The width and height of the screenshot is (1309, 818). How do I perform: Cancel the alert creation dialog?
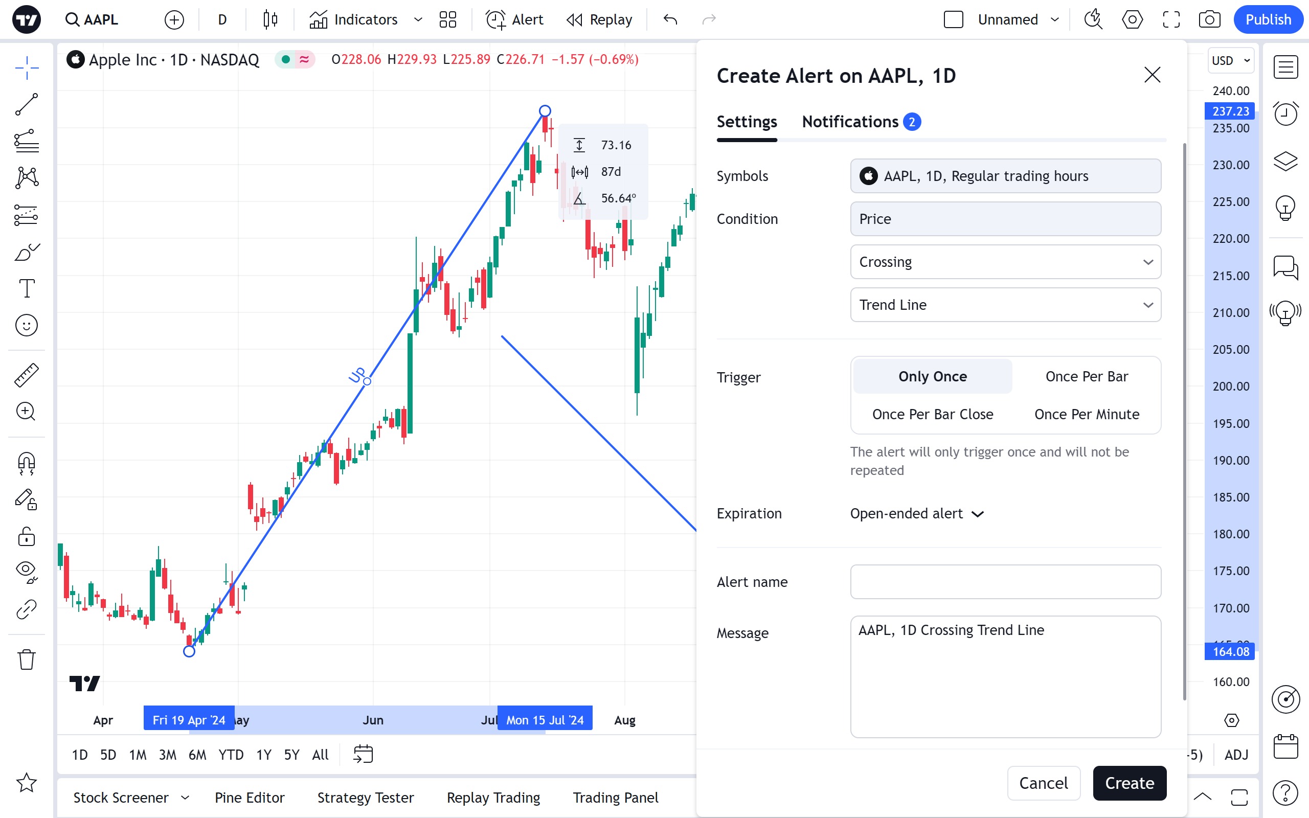(1044, 783)
